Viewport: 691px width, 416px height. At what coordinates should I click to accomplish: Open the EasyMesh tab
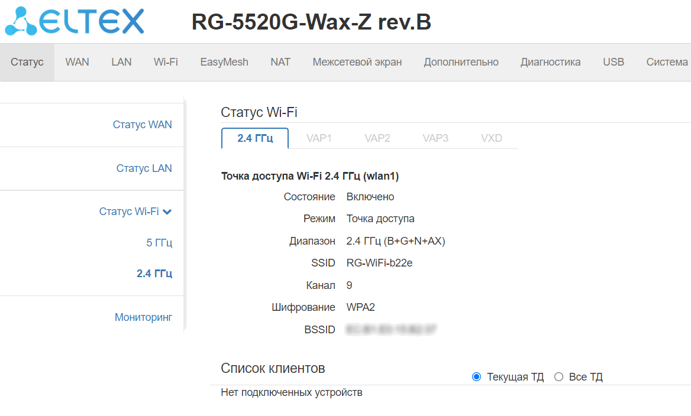click(x=224, y=62)
